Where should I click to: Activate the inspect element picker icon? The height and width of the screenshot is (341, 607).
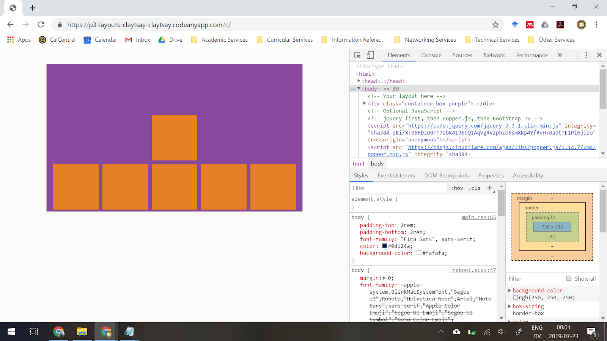click(x=357, y=55)
